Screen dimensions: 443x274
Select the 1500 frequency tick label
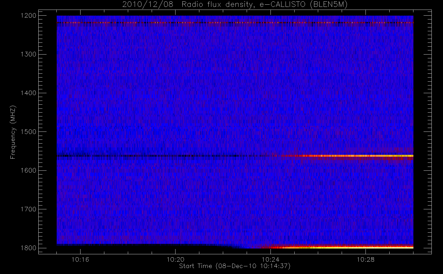click(x=28, y=132)
